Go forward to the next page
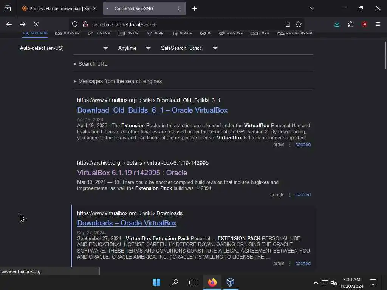 (x=23, y=24)
